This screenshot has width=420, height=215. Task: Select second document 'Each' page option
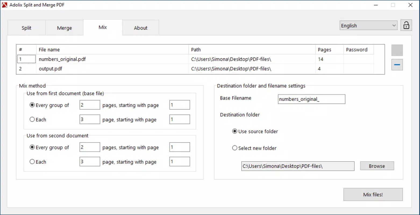tap(38, 162)
